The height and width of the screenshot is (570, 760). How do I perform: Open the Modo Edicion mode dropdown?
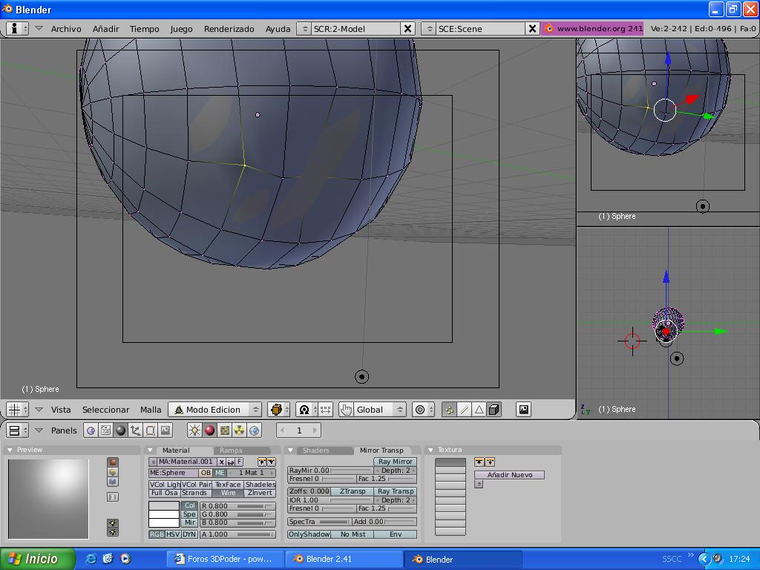point(214,410)
